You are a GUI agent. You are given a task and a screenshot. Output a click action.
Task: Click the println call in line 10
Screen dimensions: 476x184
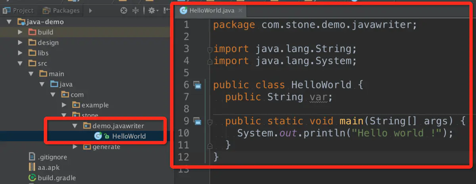[324, 133]
